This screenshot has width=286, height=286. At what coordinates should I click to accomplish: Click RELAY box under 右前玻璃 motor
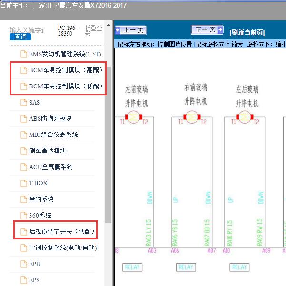[186, 267]
